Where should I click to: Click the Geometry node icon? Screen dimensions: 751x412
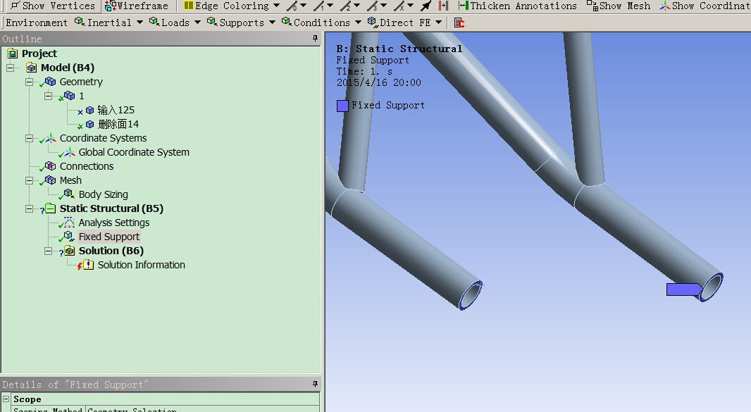click(50, 82)
